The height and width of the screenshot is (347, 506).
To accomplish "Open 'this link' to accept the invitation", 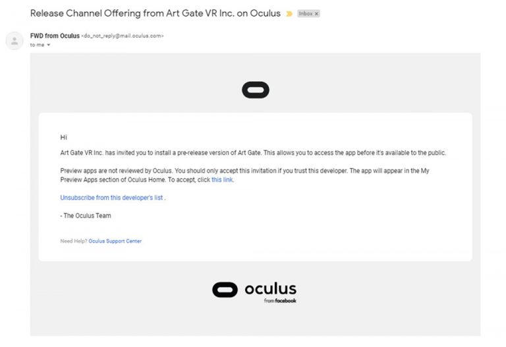I will (222, 179).
